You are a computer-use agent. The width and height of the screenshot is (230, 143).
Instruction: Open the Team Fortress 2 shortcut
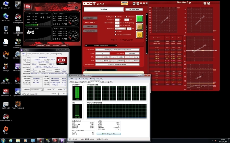click(x=18, y=105)
